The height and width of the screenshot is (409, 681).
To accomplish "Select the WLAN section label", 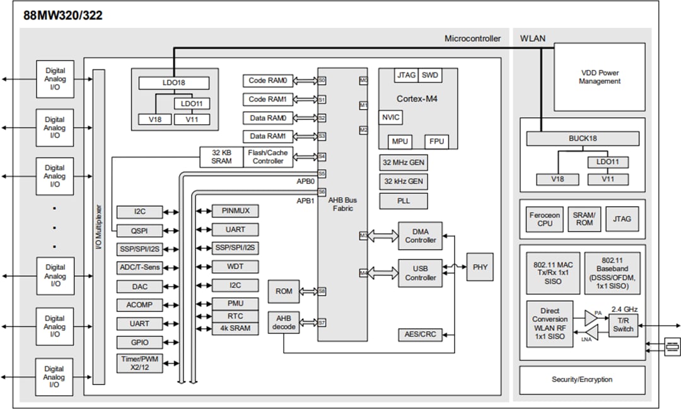I will click(x=533, y=38).
